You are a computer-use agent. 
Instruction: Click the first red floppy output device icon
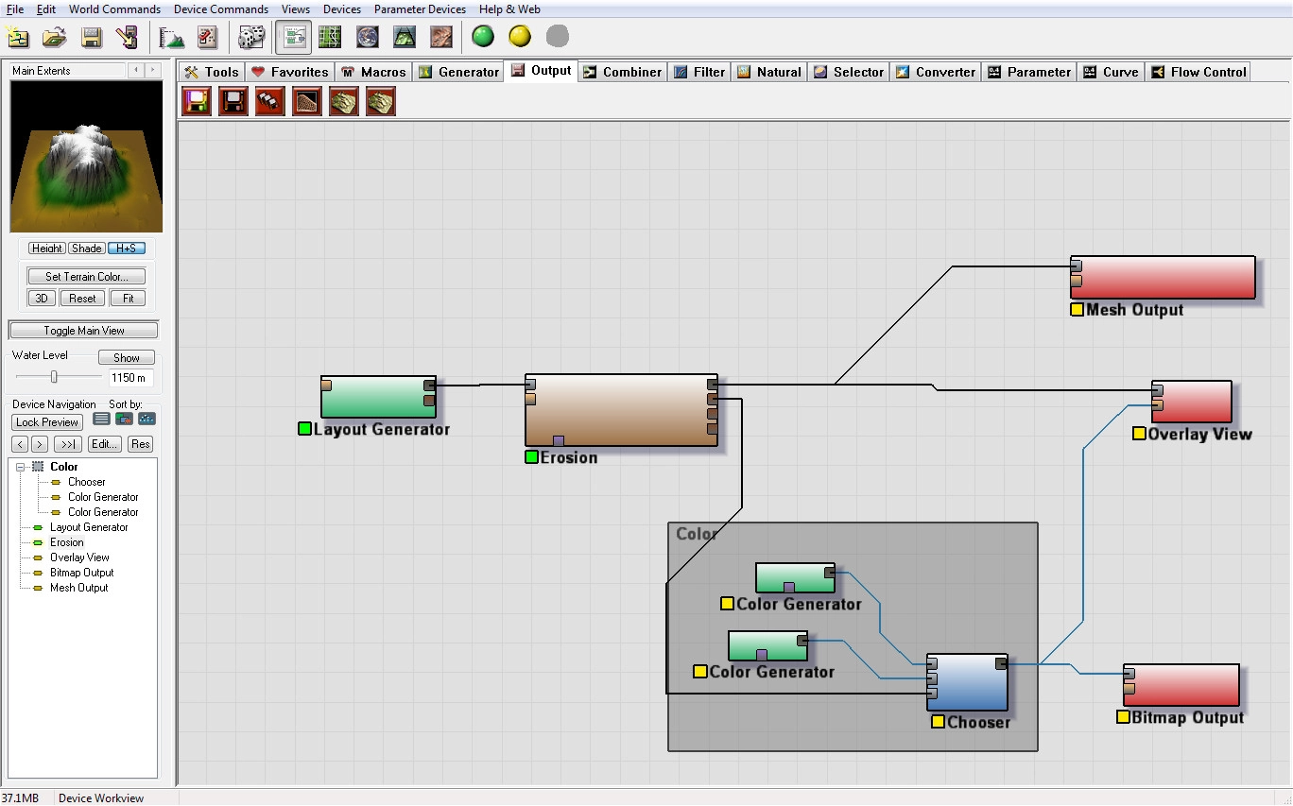click(197, 101)
